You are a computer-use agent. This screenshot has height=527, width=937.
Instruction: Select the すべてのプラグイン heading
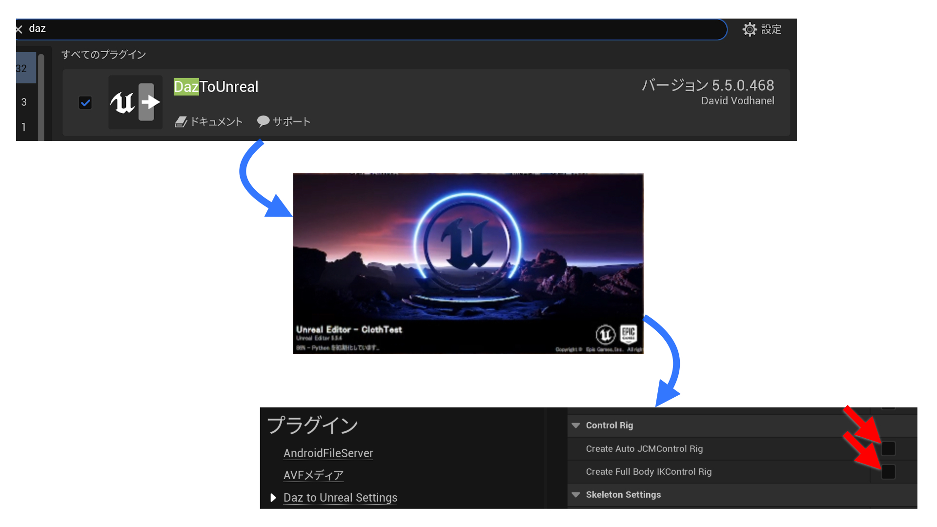[x=103, y=55]
